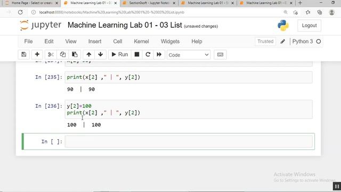Open the Widgets menu
Viewport: 341px width, 192px height.
(x=170, y=42)
